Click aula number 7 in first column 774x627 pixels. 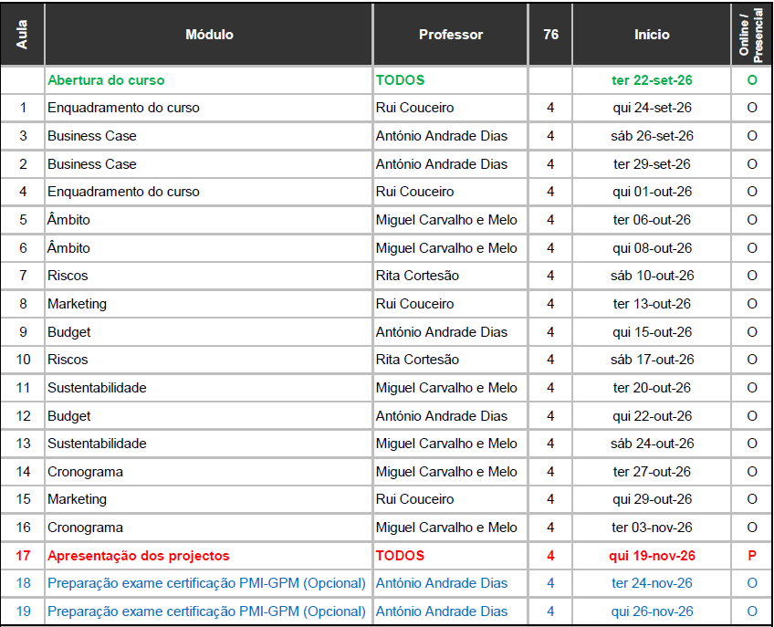pos(23,276)
